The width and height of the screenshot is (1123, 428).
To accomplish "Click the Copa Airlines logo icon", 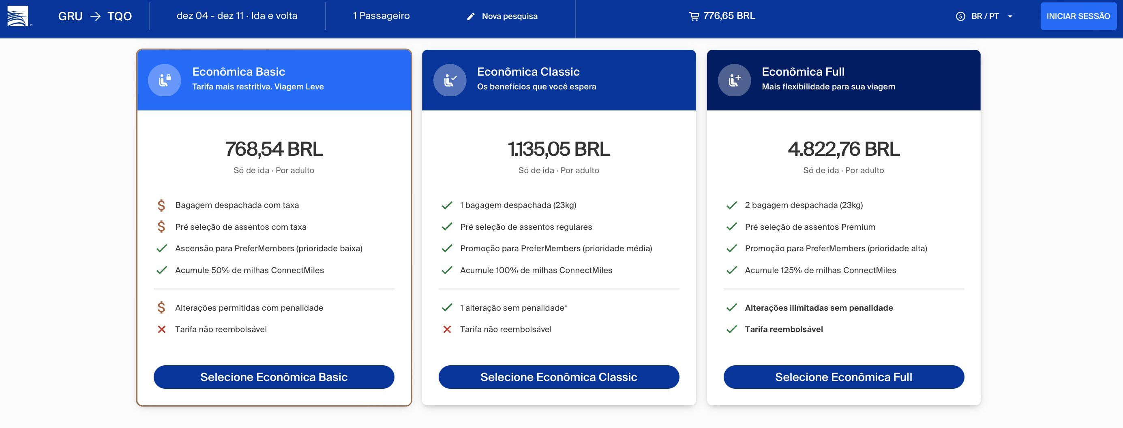I will tap(18, 16).
